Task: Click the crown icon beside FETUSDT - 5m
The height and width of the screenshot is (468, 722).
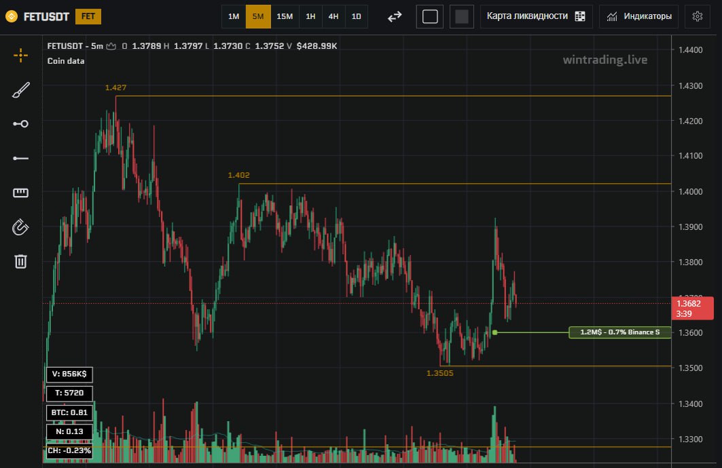Action: coord(111,46)
